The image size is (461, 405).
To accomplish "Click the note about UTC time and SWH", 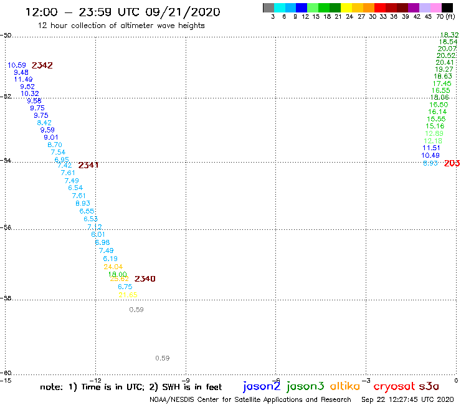I will 131,387.
